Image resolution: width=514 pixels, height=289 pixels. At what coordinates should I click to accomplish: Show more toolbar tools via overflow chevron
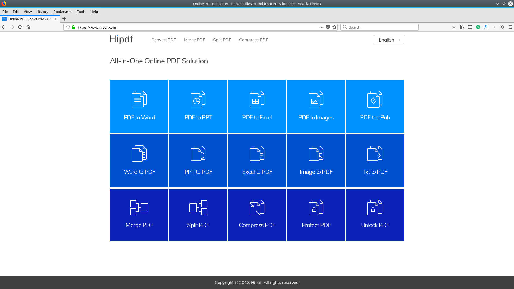(502, 27)
